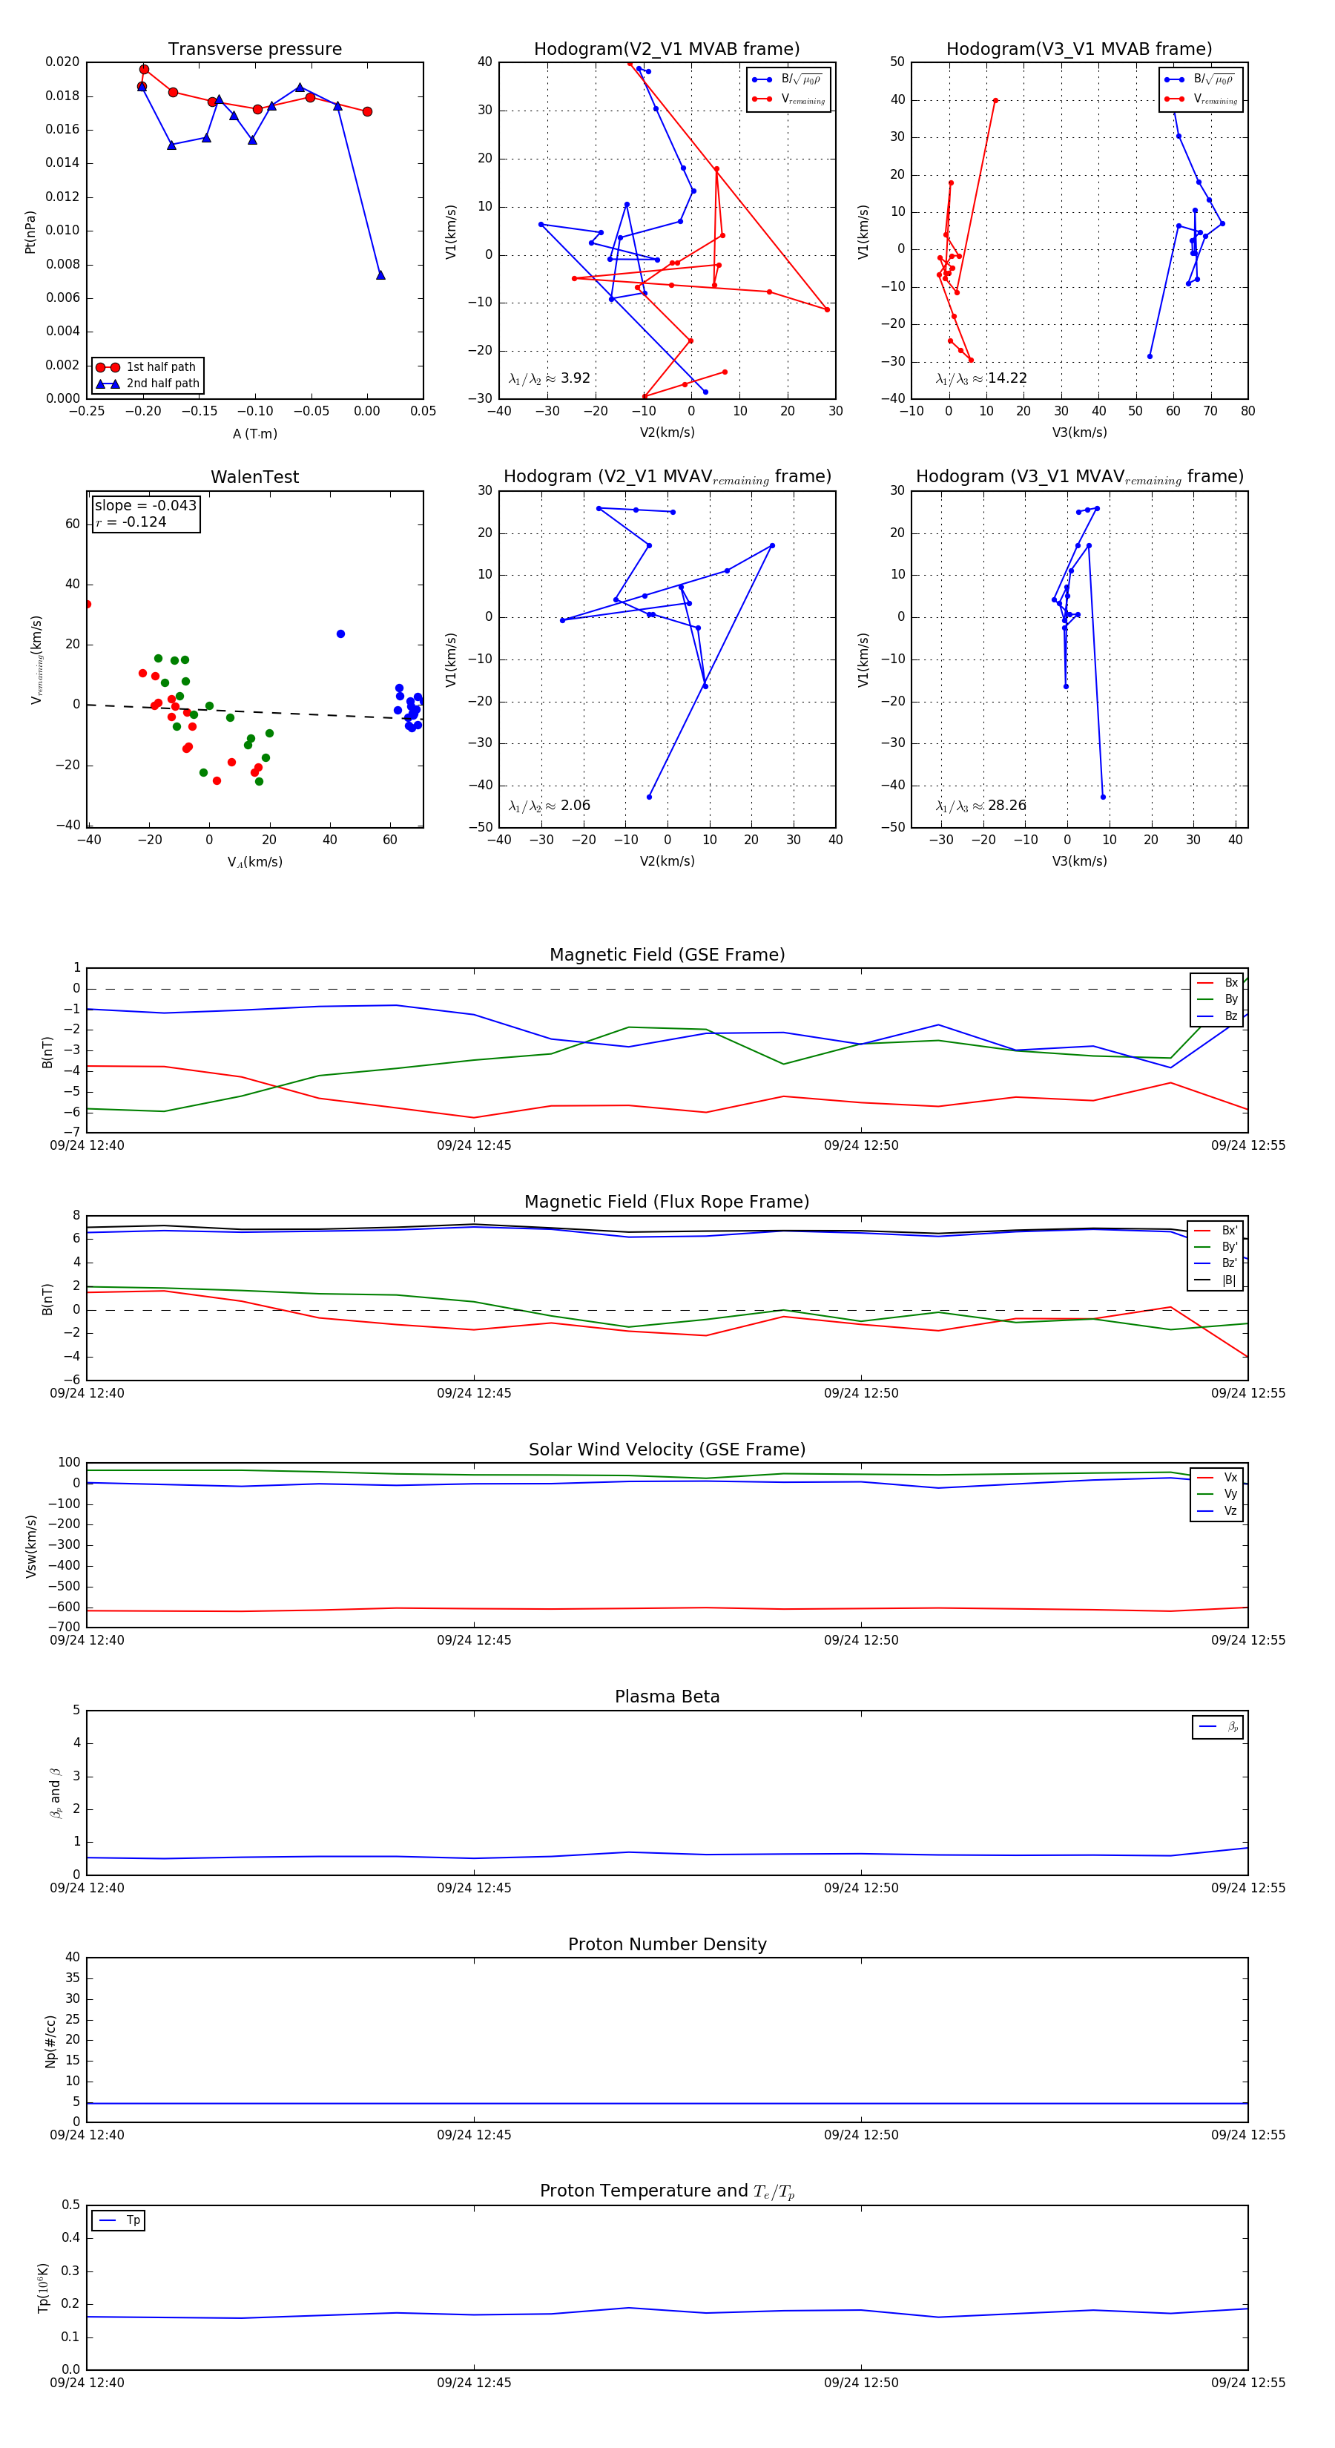Viewport: 1335px width, 2448px height.
Task: Click the Bx' legend entry in Flux Rope plot
Action: [x=1216, y=1230]
